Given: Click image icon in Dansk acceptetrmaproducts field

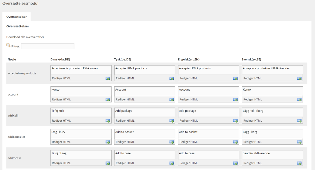Looking at the screenshot, I should click(x=108, y=78).
